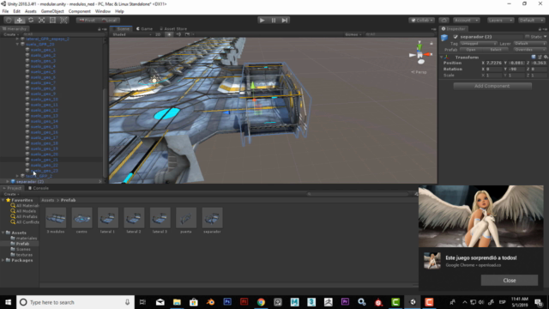The image size is (549, 309).
Task: Open the Layers dropdown
Action: point(500,21)
